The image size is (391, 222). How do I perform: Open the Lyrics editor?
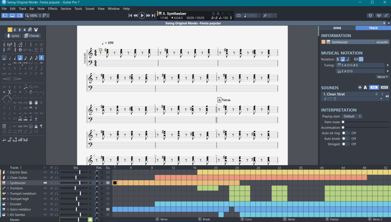coord(13,36)
